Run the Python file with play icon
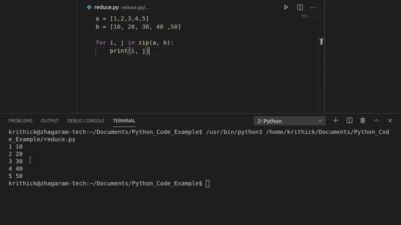Screen dimensions: 401x225 click(x=286, y=7)
